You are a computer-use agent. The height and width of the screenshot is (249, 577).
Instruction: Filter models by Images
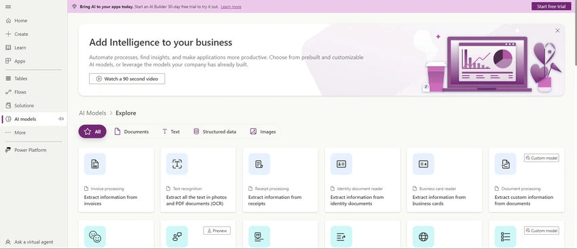pyautogui.click(x=263, y=132)
